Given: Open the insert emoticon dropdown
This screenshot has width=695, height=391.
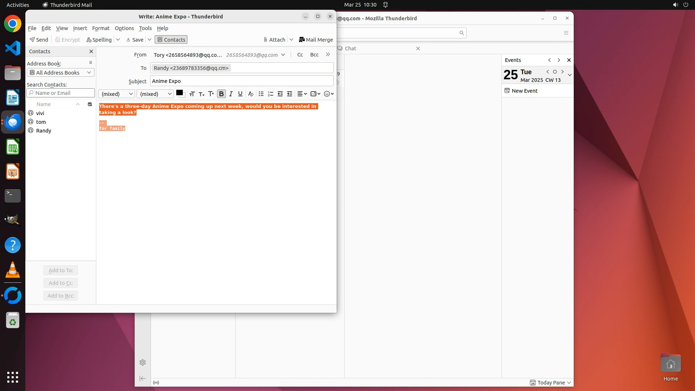Looking at the screenshot, I should coord(328,94).
